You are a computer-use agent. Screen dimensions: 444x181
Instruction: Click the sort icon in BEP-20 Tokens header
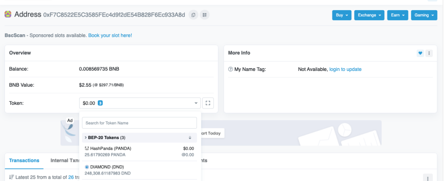click(x=190, y=137)
